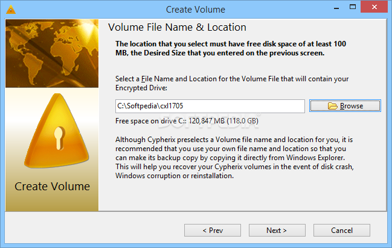Maximize the Create Volume window
The image size is (392, 248).
pos(353,7)
